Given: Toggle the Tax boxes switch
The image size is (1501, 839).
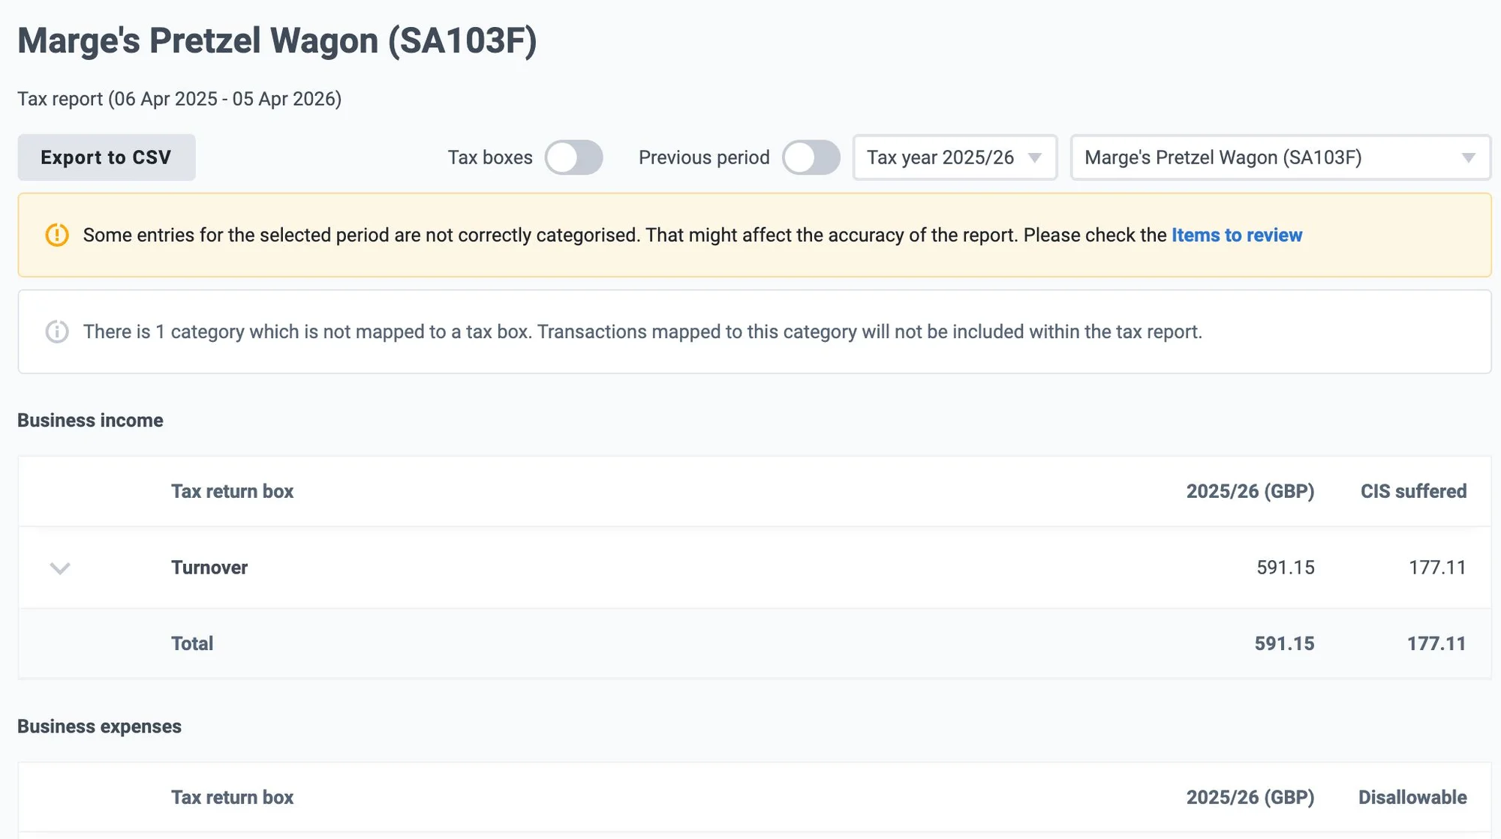Looking at the screenshot, I should [573, 157].
